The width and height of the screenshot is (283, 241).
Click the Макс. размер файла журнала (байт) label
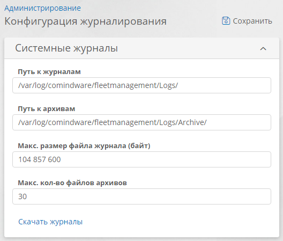pos(84,145)
